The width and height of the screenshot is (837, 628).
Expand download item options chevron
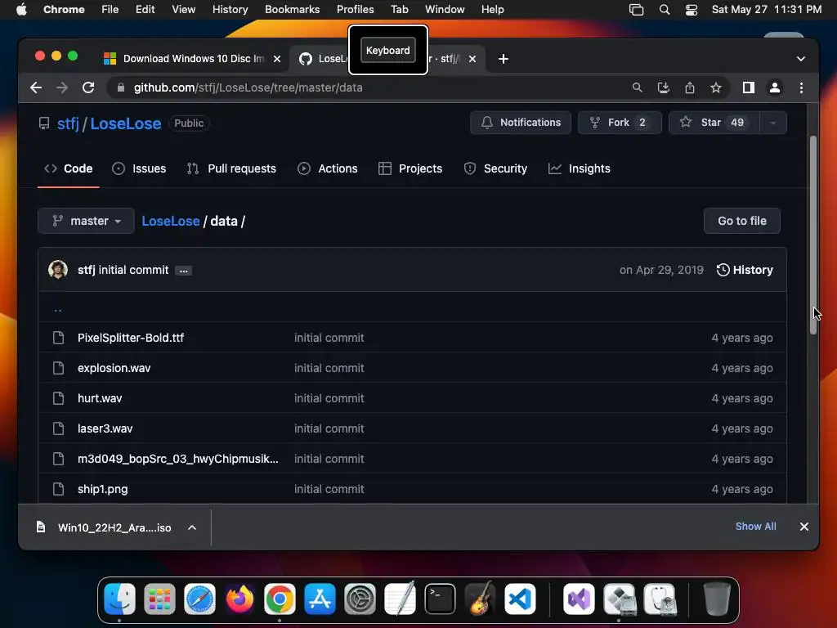point(192,527)
